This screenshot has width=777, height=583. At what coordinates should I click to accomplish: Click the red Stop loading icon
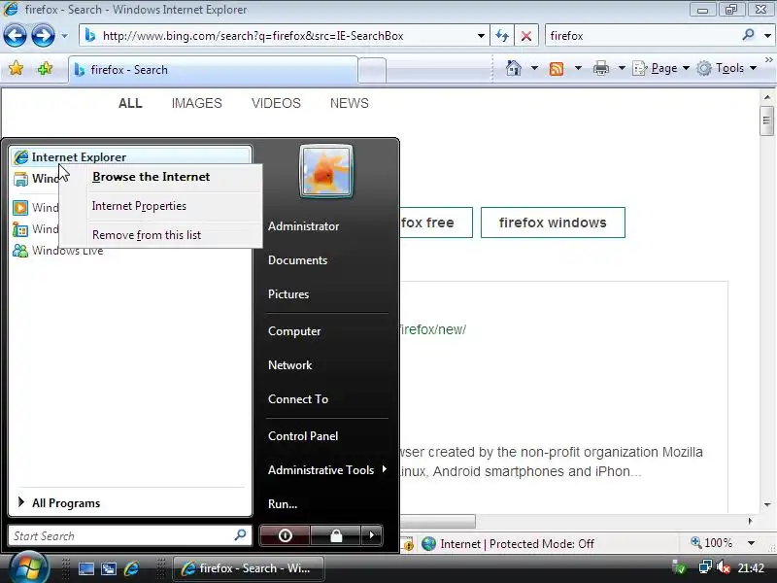[526, 36]
